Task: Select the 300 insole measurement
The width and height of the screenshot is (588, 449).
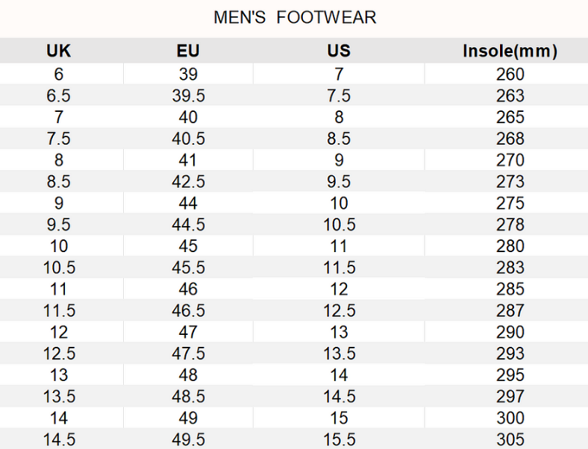Action: (510, 418)
